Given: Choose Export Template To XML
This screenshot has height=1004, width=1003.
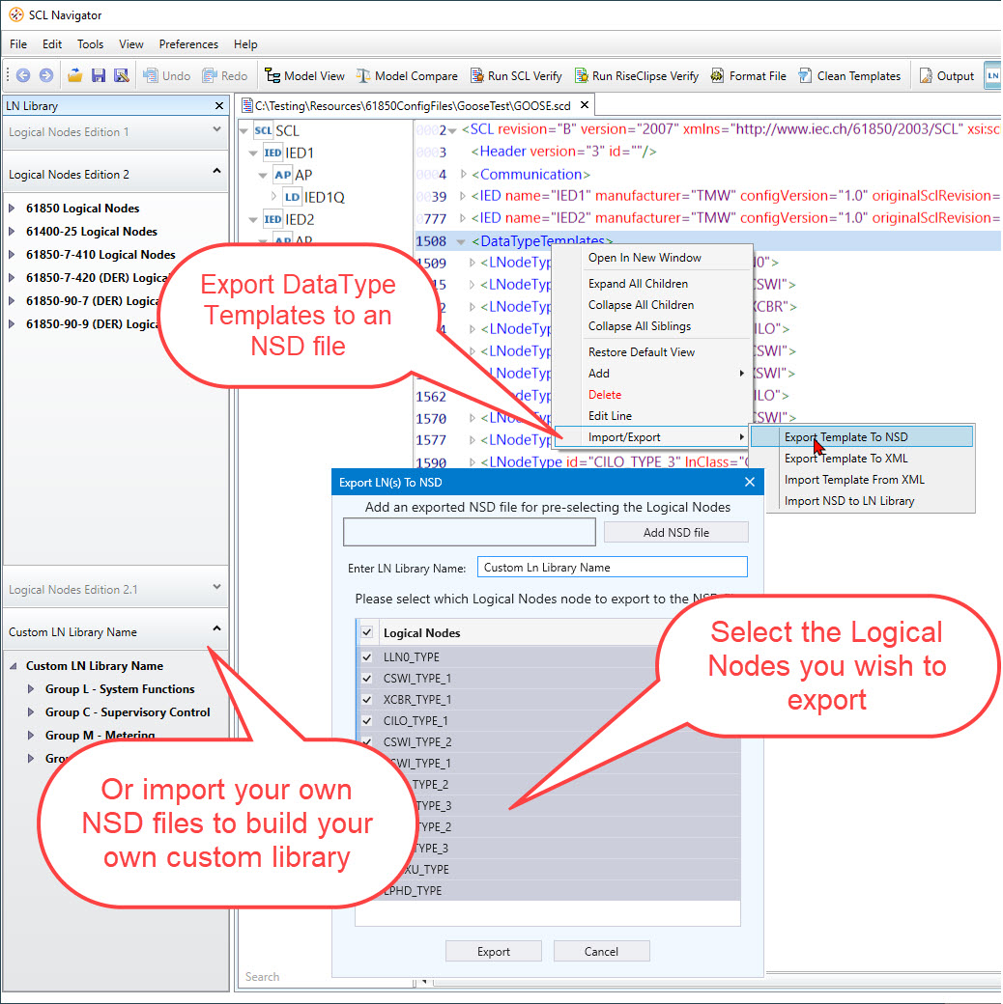Looking at the screenshot, I should [x=845, y=459].
